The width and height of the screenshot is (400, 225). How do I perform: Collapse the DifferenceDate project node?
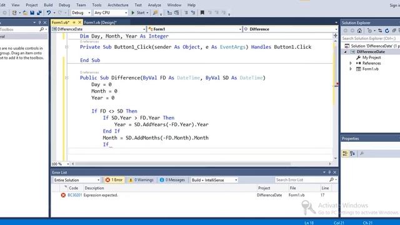click(x=346, y=52)
